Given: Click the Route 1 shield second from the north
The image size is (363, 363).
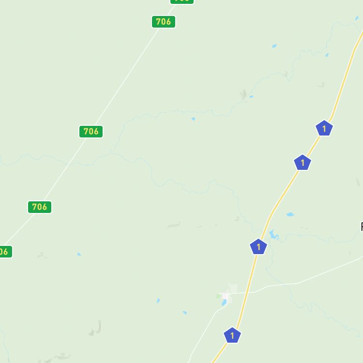Looking at the screenshot, I should pyautogui.click(x=302, y=162).
